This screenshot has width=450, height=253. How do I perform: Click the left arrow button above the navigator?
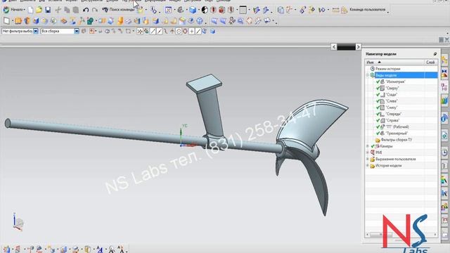(x=334, y=47)
